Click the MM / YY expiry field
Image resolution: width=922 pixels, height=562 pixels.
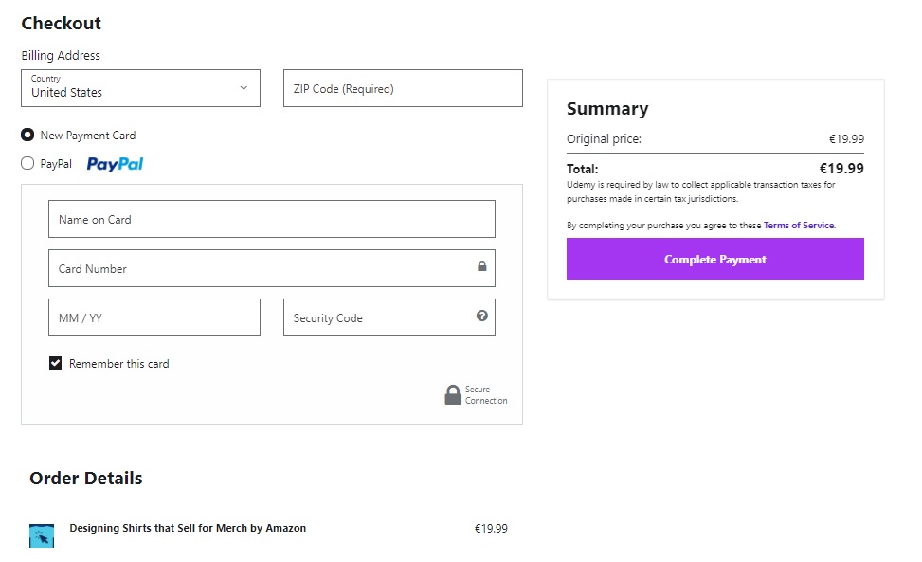click(154, 317)
